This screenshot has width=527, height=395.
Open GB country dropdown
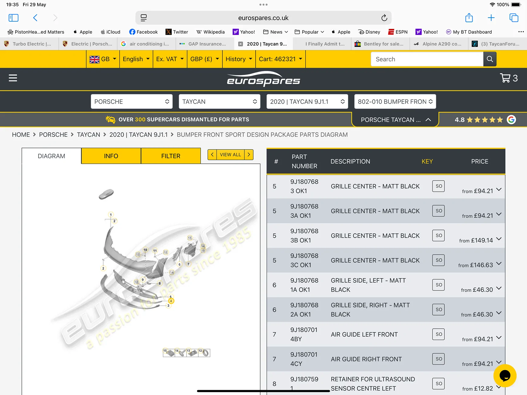[103, 59]
